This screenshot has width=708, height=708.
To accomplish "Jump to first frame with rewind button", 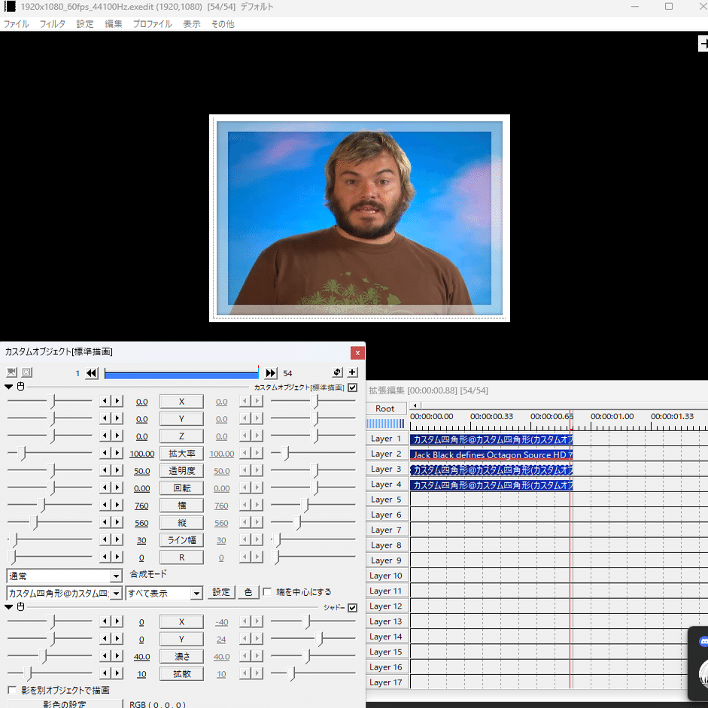I will (92, 373).
